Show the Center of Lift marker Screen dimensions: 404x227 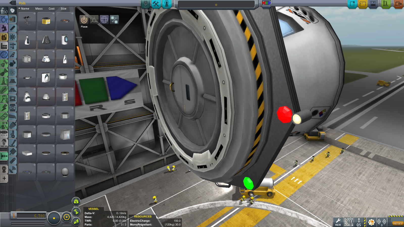pos(76,221)
